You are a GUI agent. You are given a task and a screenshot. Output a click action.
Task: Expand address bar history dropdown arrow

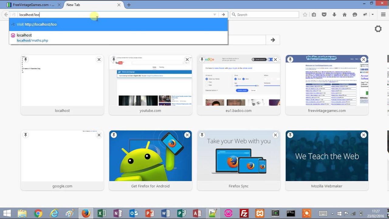215,15
